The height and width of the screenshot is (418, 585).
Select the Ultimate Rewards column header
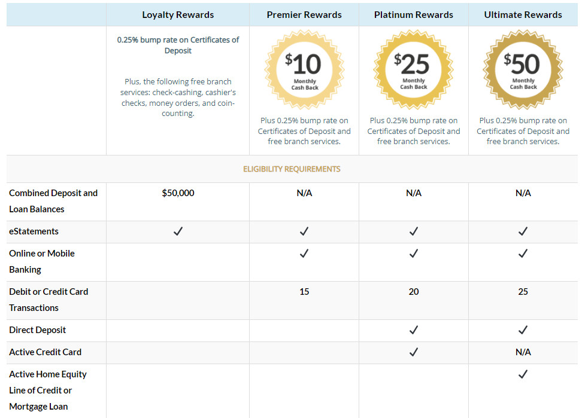coord(523,15)
